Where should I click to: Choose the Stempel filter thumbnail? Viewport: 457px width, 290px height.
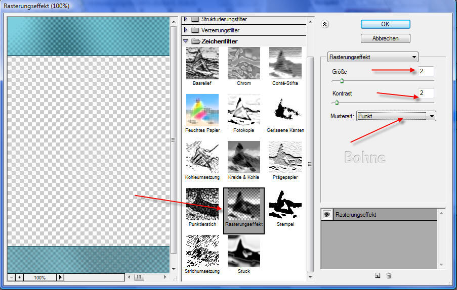pyautogui.click(x=285, y=204)
